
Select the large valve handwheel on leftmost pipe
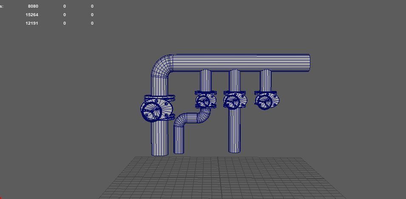pyautogui.click(x=151, y=112)
